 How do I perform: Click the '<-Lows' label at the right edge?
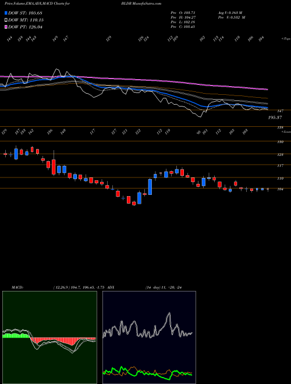[x=286, y=132]
